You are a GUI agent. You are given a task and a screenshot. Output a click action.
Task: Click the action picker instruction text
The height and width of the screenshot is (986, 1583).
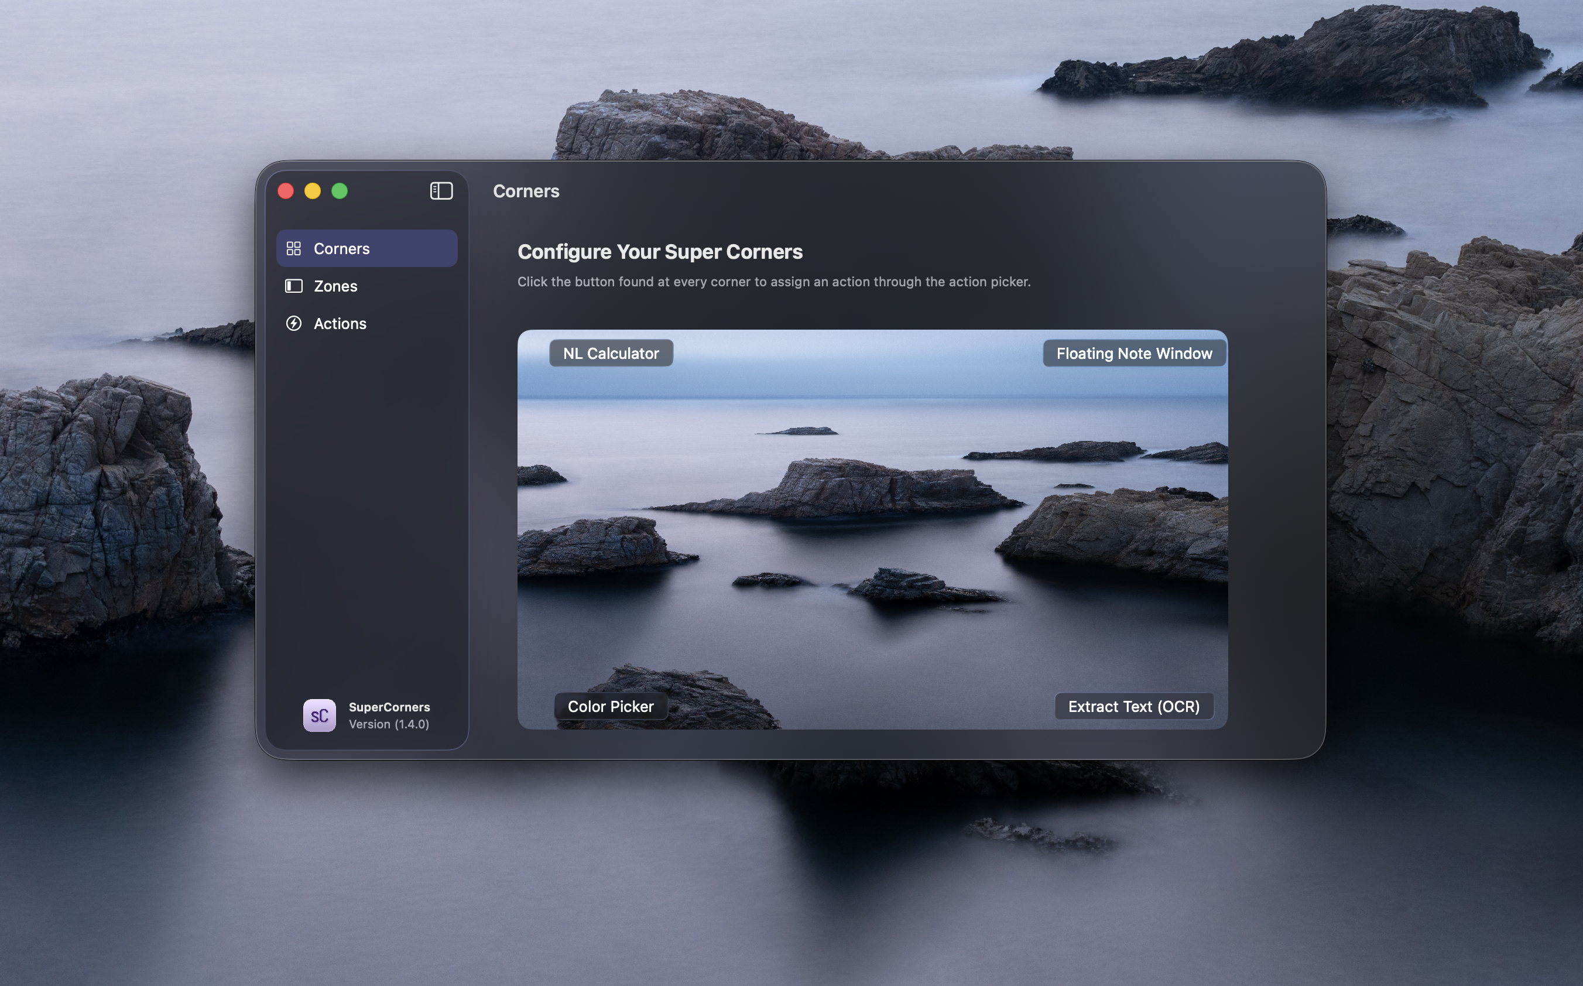click(x=773, y=282)
